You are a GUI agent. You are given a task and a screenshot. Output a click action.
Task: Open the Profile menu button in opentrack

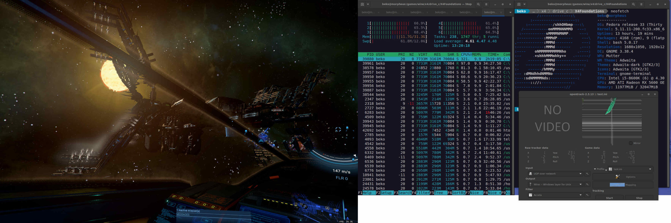[x=600, y=169]
